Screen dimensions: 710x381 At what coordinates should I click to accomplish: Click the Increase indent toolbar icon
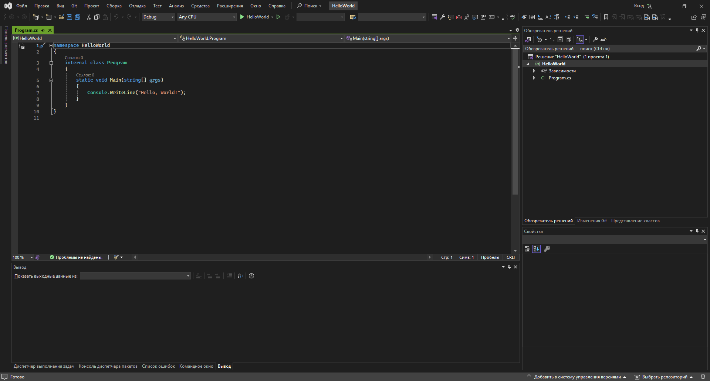576,17
